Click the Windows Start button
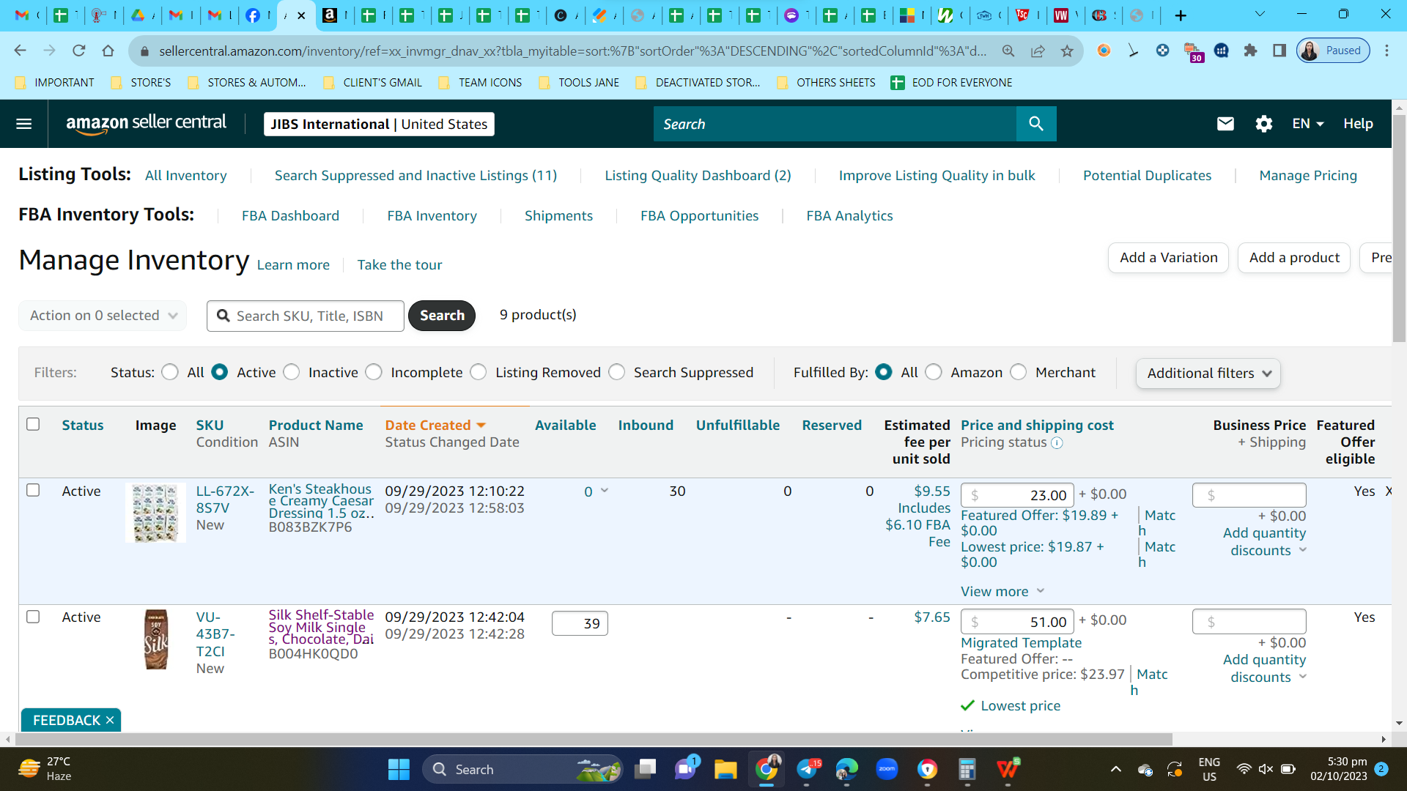1407x791 pixels. coord(399,769)
